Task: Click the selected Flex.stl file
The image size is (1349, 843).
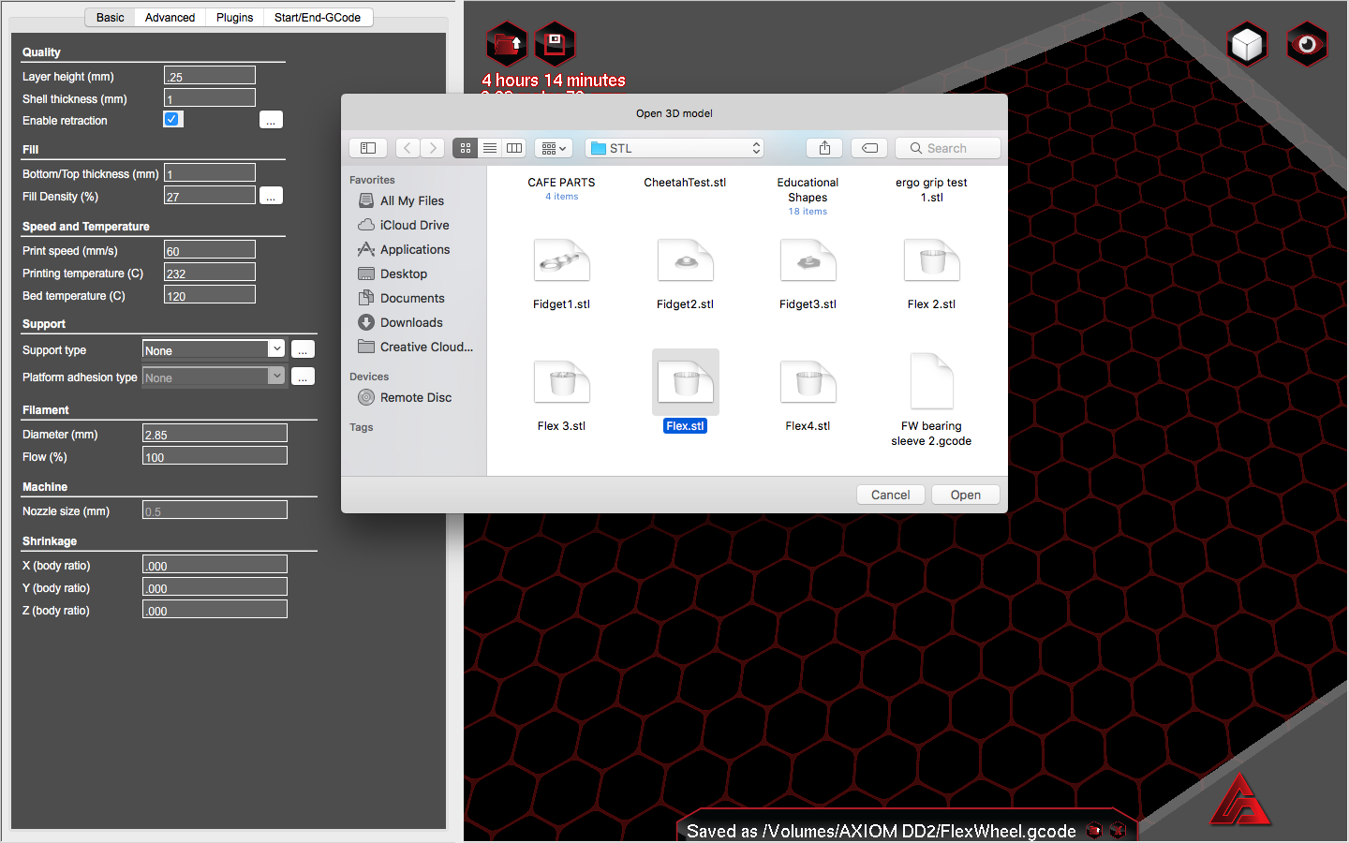Action: point(686,382)
